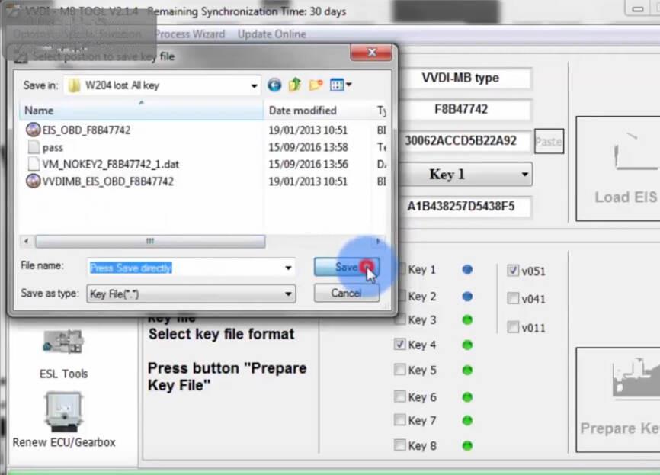This screenshot has width=660, height=475.
Task: Click the Up One Level folder icon
Action: (x=295, y=85)
